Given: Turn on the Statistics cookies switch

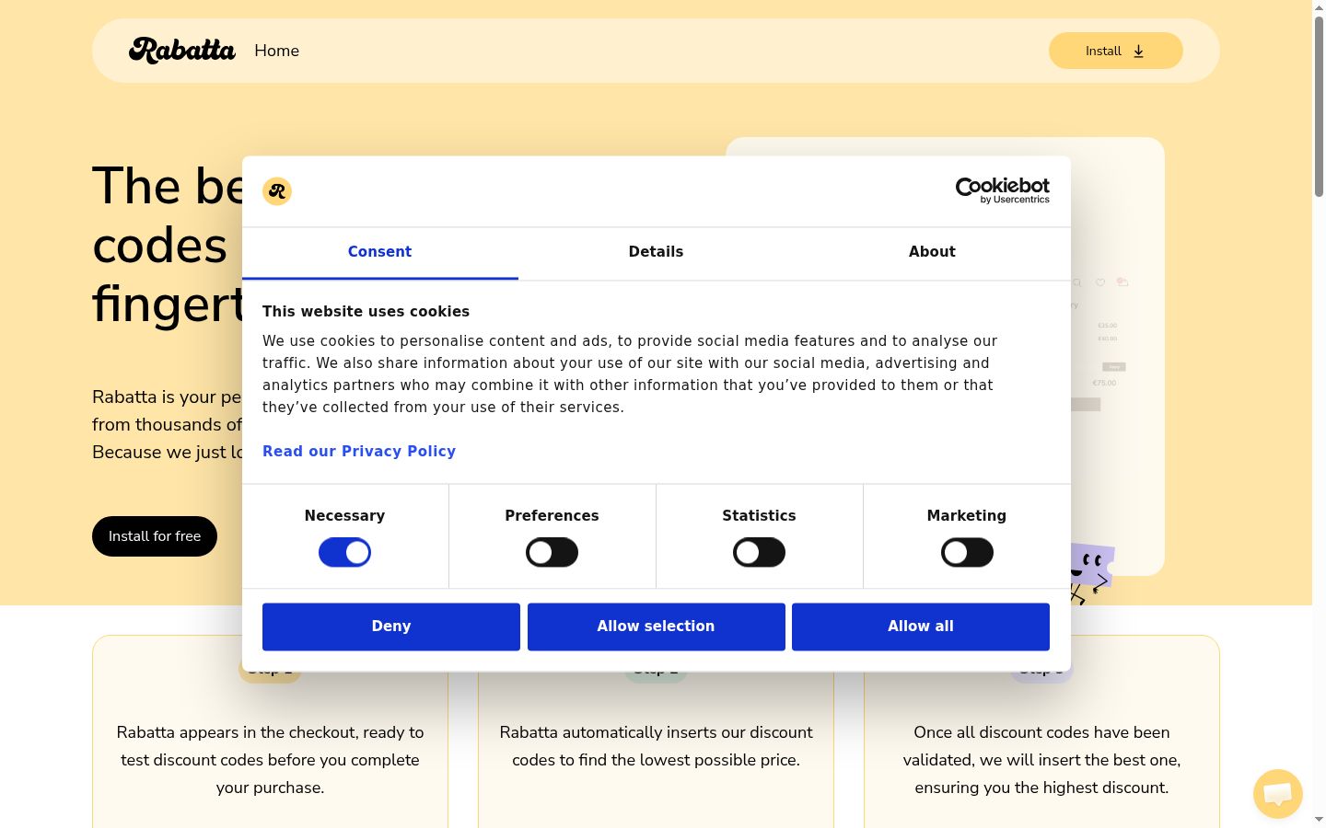Looking at the screenshot, I should [759, 552].
